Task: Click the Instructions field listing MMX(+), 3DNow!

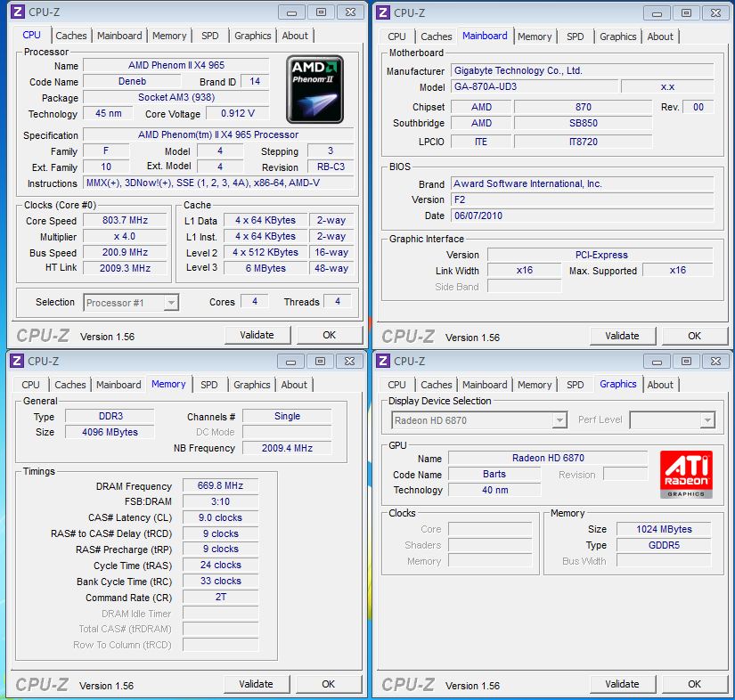Action: coord(218,183)
